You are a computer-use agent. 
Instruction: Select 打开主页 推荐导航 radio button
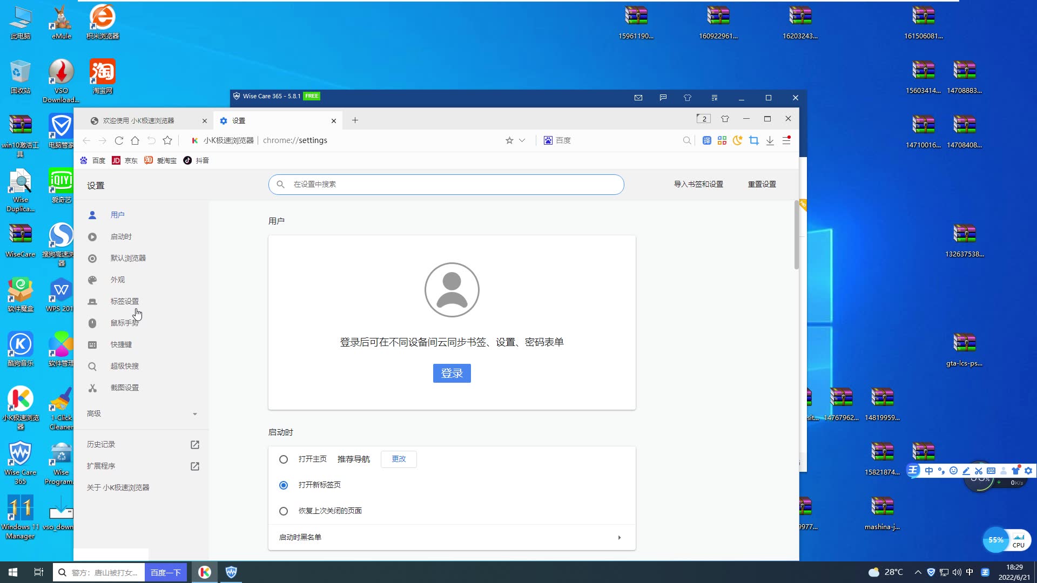[284, 458]
